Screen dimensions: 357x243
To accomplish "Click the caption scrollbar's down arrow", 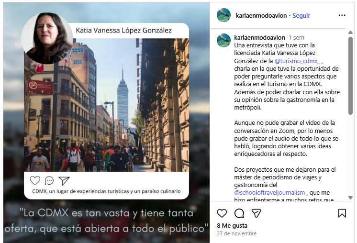I will pyautogui.click(x=350, y=198).
